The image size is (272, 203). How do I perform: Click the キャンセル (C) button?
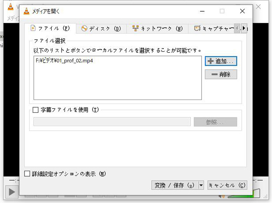[x=227, y=185]
